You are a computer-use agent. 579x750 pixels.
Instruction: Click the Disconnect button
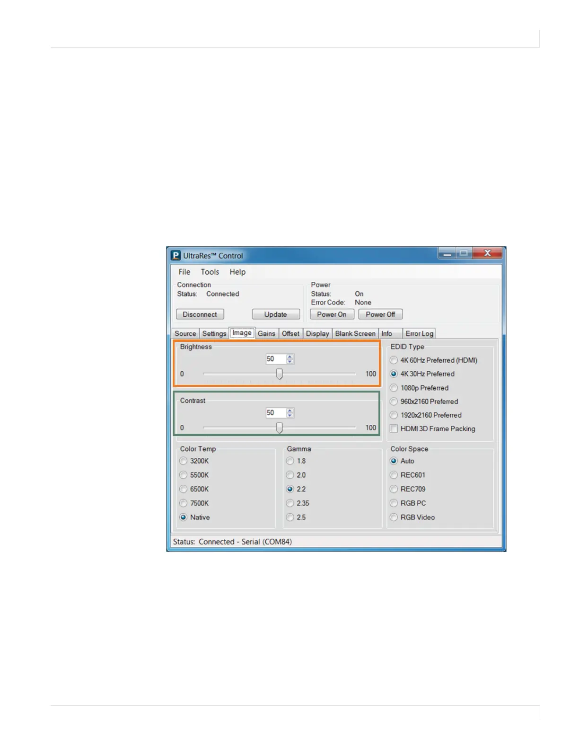200,314
